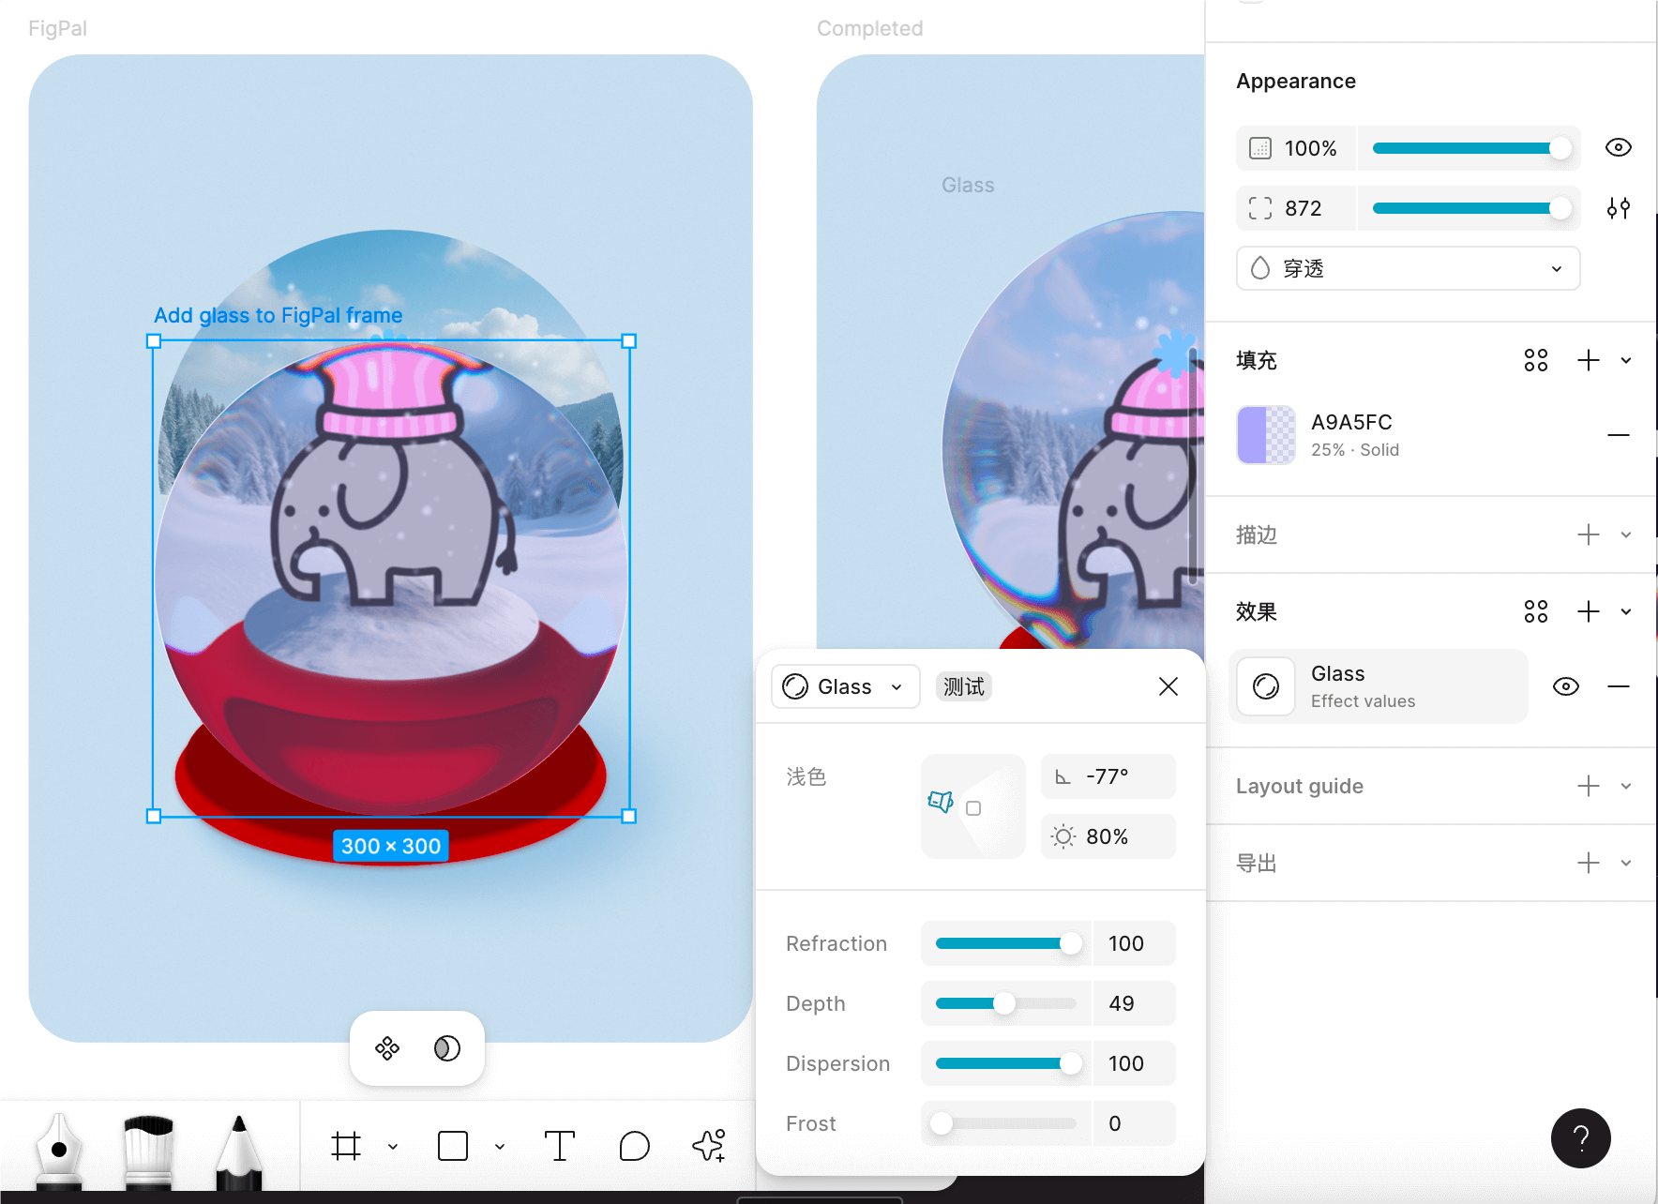This screenshot has width=1658, height=1204.
Task: Click the Add glass to FigPal frame label
Action: pyautogui.click(x=279, y=315)
